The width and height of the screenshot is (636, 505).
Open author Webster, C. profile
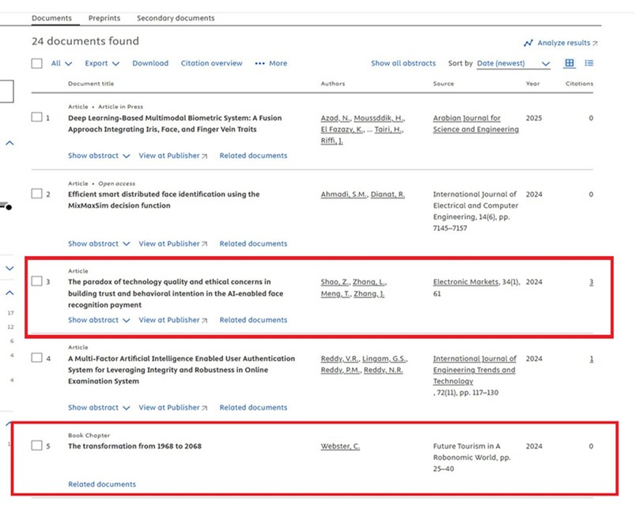tap(340, 447)
